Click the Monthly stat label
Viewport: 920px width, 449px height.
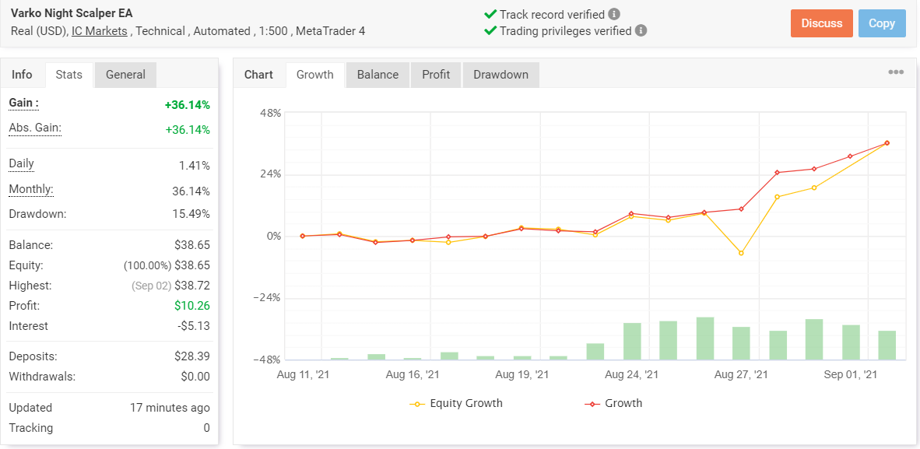[30, 189]
